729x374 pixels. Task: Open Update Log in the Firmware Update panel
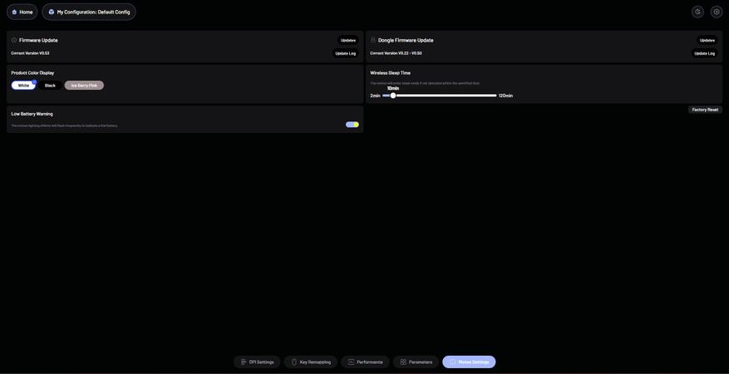(346, 53)
